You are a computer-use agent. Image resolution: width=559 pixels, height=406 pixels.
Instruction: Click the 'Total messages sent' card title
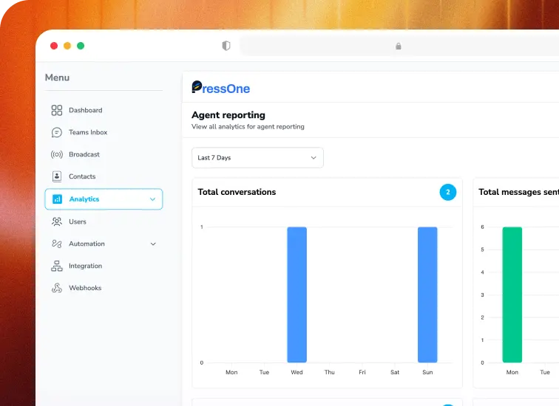[x=519, y=192]
